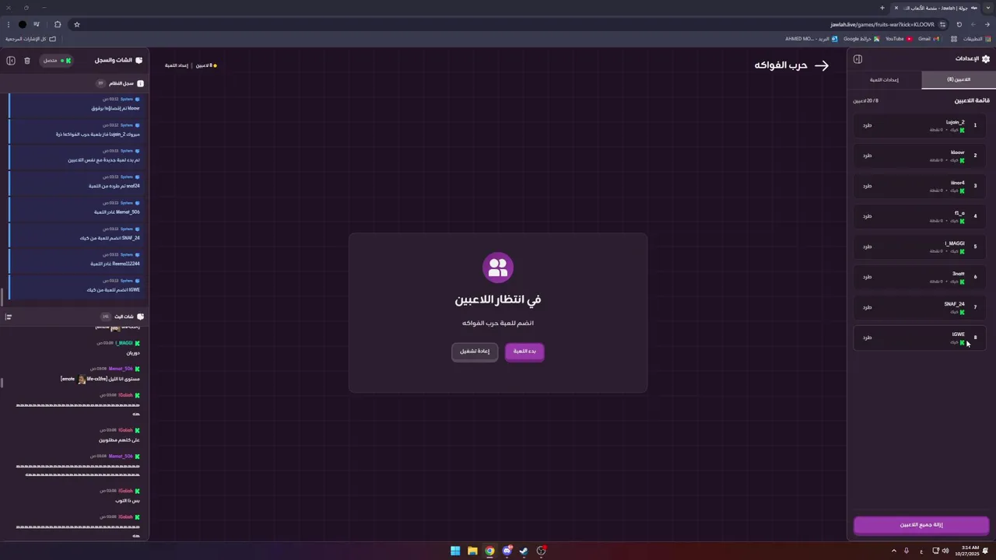This screenshot has width=996, height=560.
Task: Open the YouTube bookmark
Action: (x=899, y=38)
